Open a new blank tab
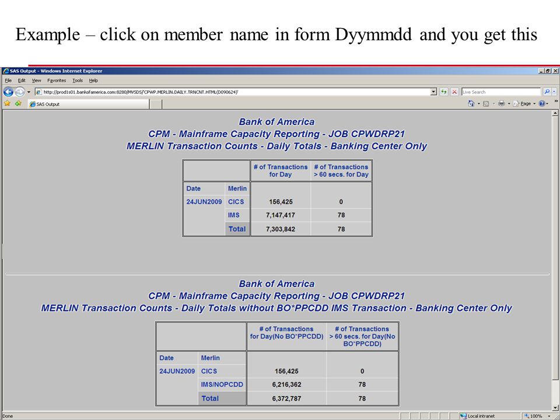Image resolution: width=560 pixels, height=420 pixels. click(156, 104)
